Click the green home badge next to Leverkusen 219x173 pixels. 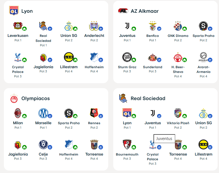(24, 29)
